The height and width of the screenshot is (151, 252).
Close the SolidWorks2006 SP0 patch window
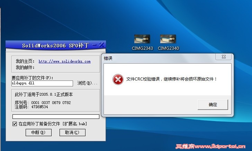[101, 45]
